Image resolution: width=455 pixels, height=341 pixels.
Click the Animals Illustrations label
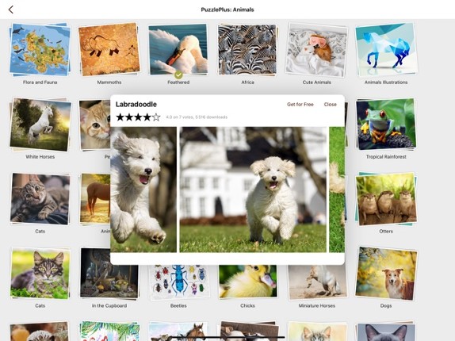[386, 82]
